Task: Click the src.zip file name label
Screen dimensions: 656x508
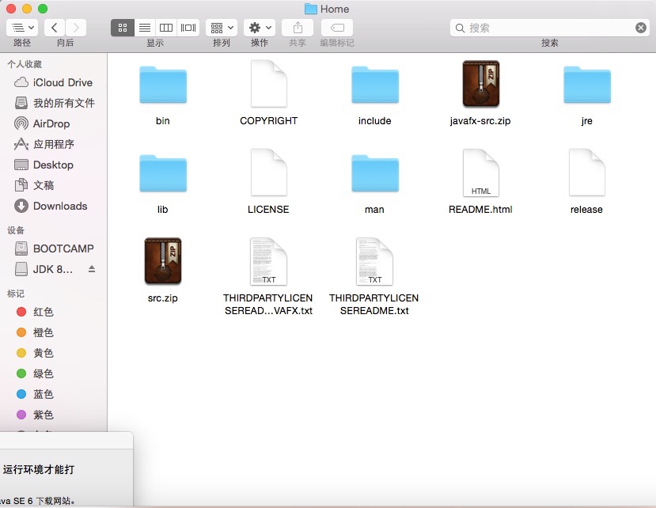Action: (x=163, y=298)
